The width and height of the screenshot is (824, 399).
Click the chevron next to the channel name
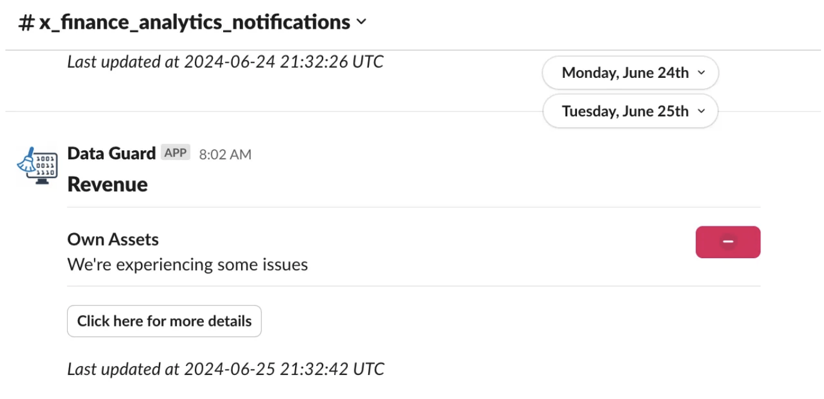[x=360, y=22]
